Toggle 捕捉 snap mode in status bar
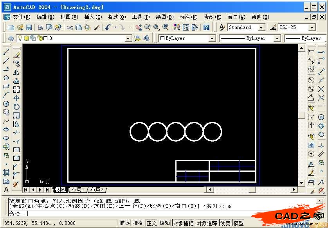Viewport: 328px width, 228px height. (124, 223)
